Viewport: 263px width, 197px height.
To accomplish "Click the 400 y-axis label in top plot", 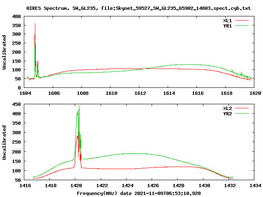I will click(x=16, y=16).
